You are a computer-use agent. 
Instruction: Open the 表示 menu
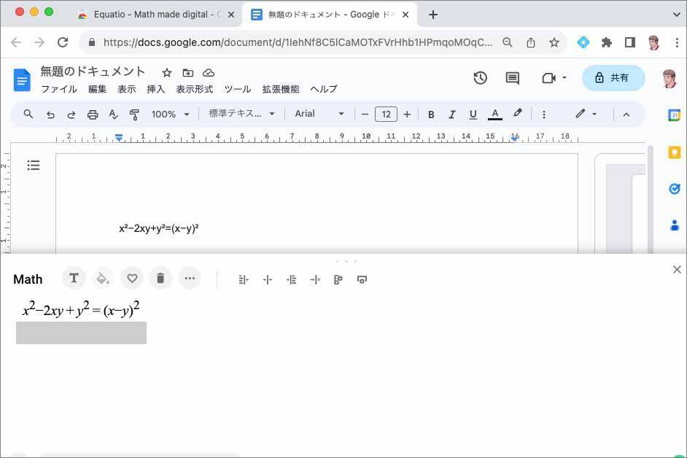pyautogui.click(x=127, y=89)
